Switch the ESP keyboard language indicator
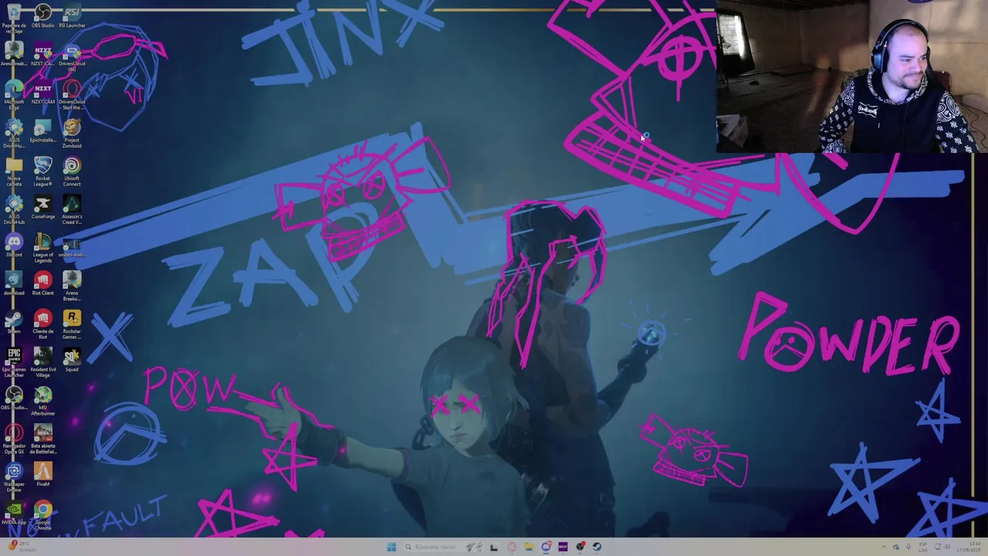The width and height of the screenshot is (988, 556). point(923,547)
